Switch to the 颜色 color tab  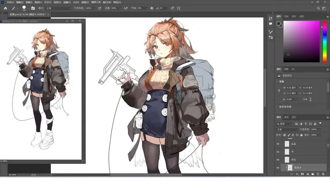point(279,16)
